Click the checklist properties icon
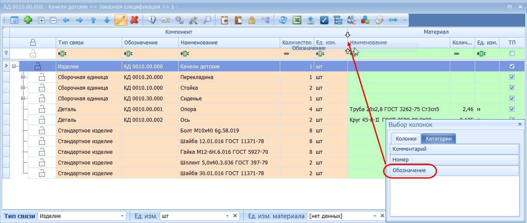527x223 pixels. pyautogui.click(x=166, y=20)
